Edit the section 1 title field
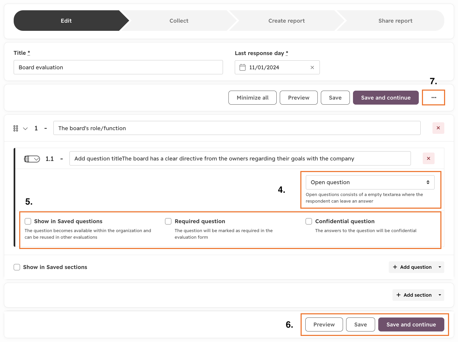 tap(237, 128)
